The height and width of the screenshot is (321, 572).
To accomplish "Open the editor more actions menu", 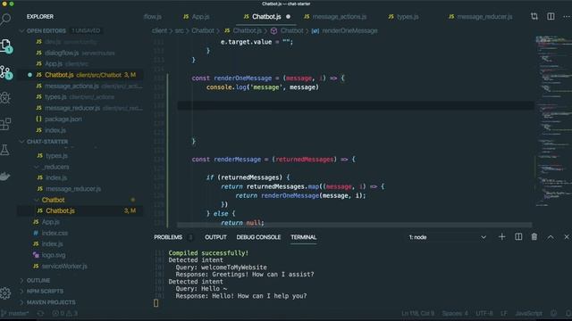I will coord(566,16).
